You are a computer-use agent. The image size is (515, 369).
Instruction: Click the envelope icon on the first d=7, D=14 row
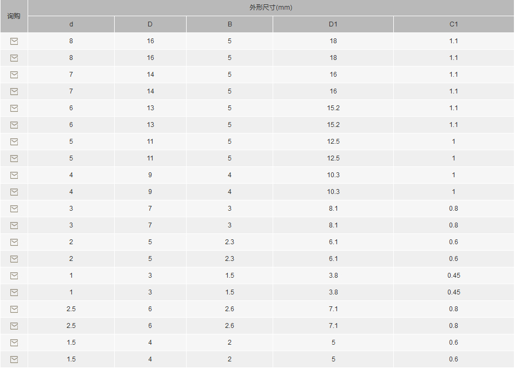tap(14, 75)
